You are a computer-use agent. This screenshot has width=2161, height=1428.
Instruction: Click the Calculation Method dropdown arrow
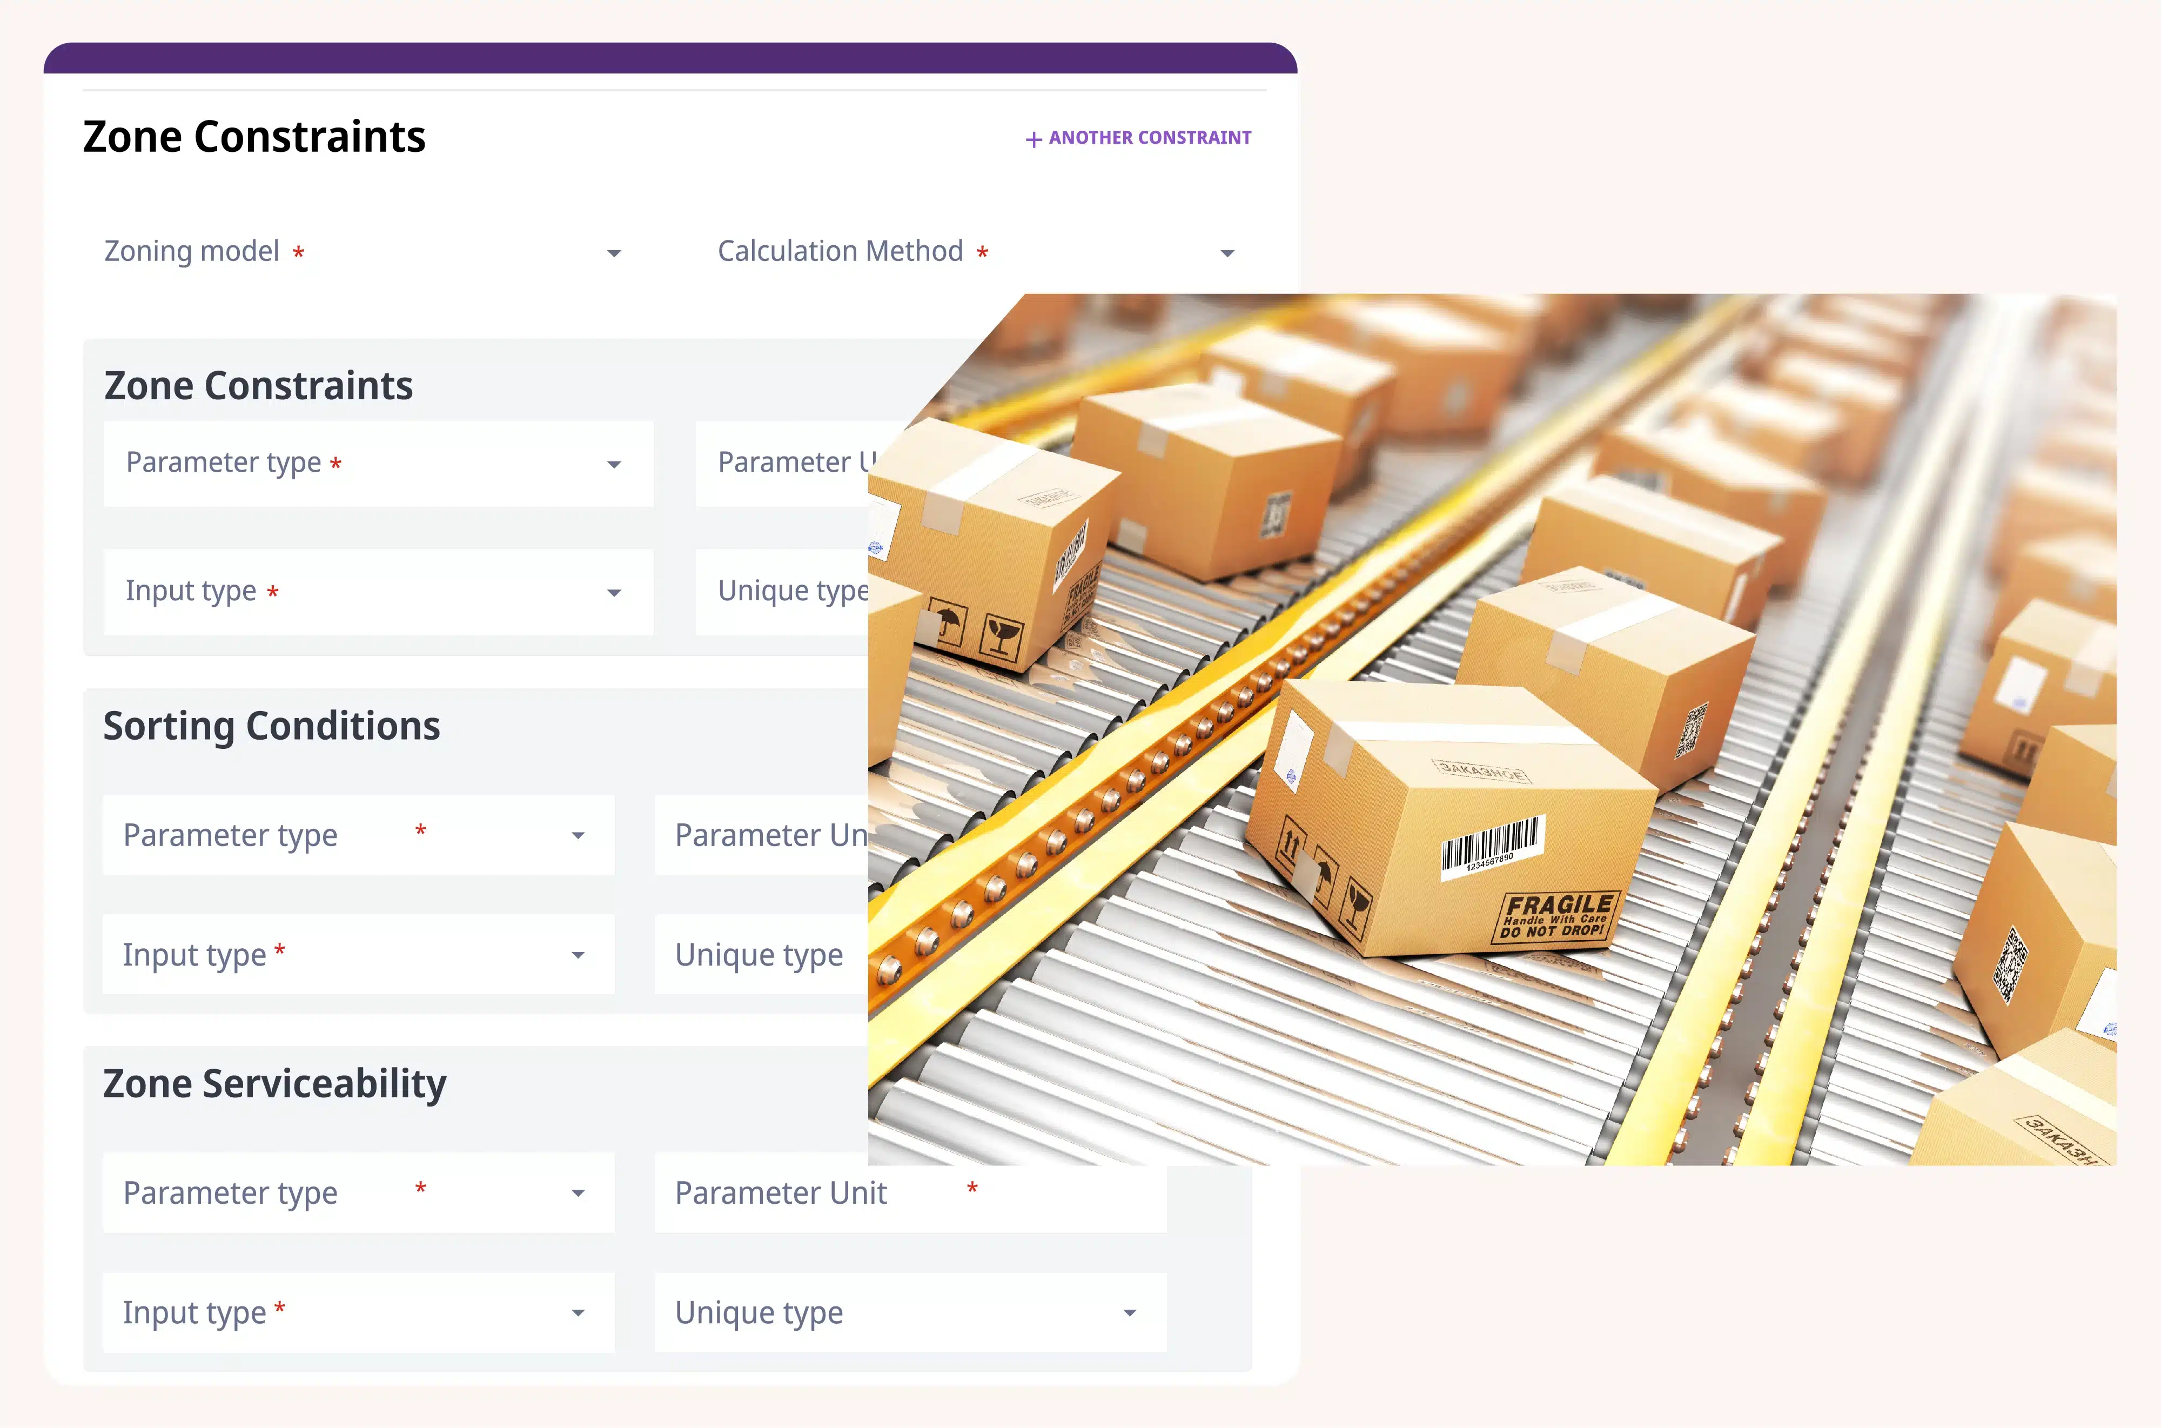click(1227, 253)
